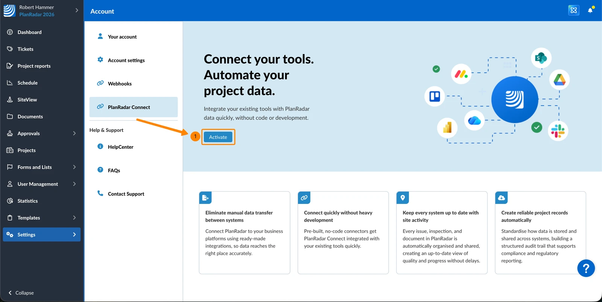Screen dimensions: 602x302
Task: Click the Project reports icon
Action: point(10,66)
